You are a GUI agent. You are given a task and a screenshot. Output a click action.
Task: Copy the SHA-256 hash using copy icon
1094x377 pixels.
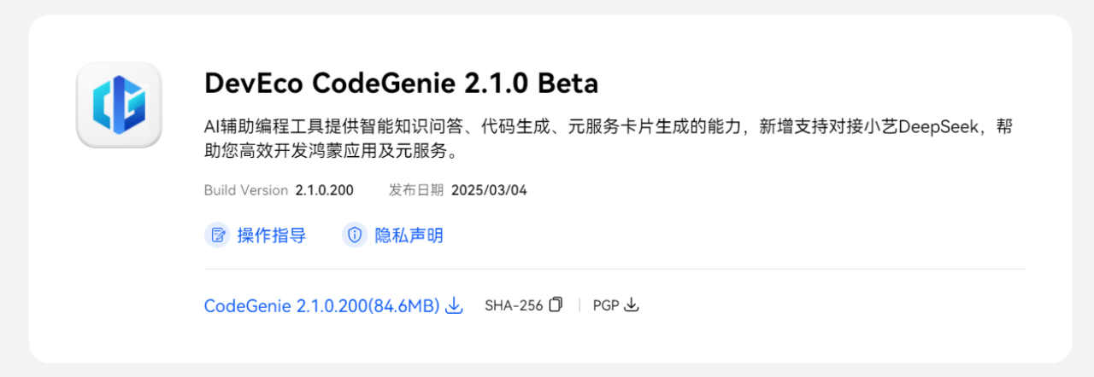556,304
